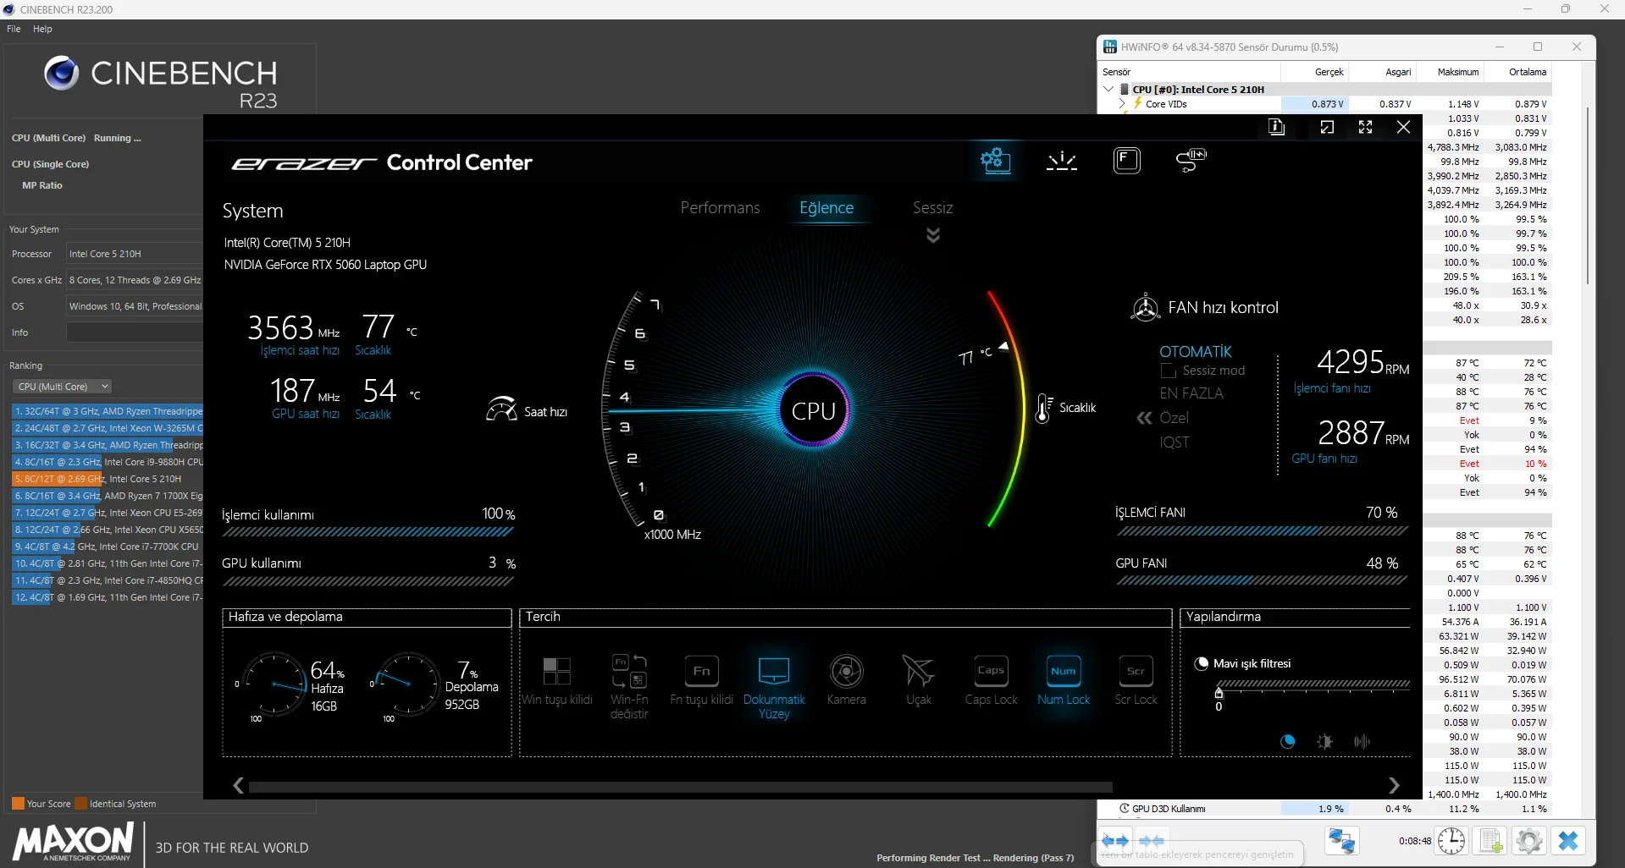The image size is (1625, 868).
Task: Open the File menu in Cinebench
Action: click(14, 29)
